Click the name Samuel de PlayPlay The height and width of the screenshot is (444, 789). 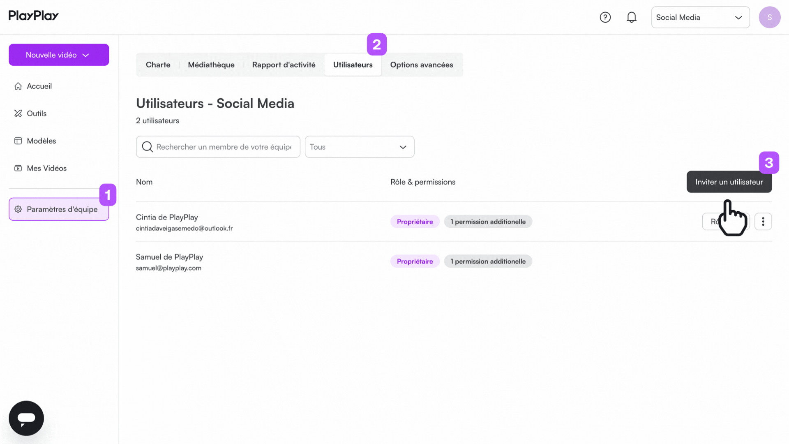169,257
